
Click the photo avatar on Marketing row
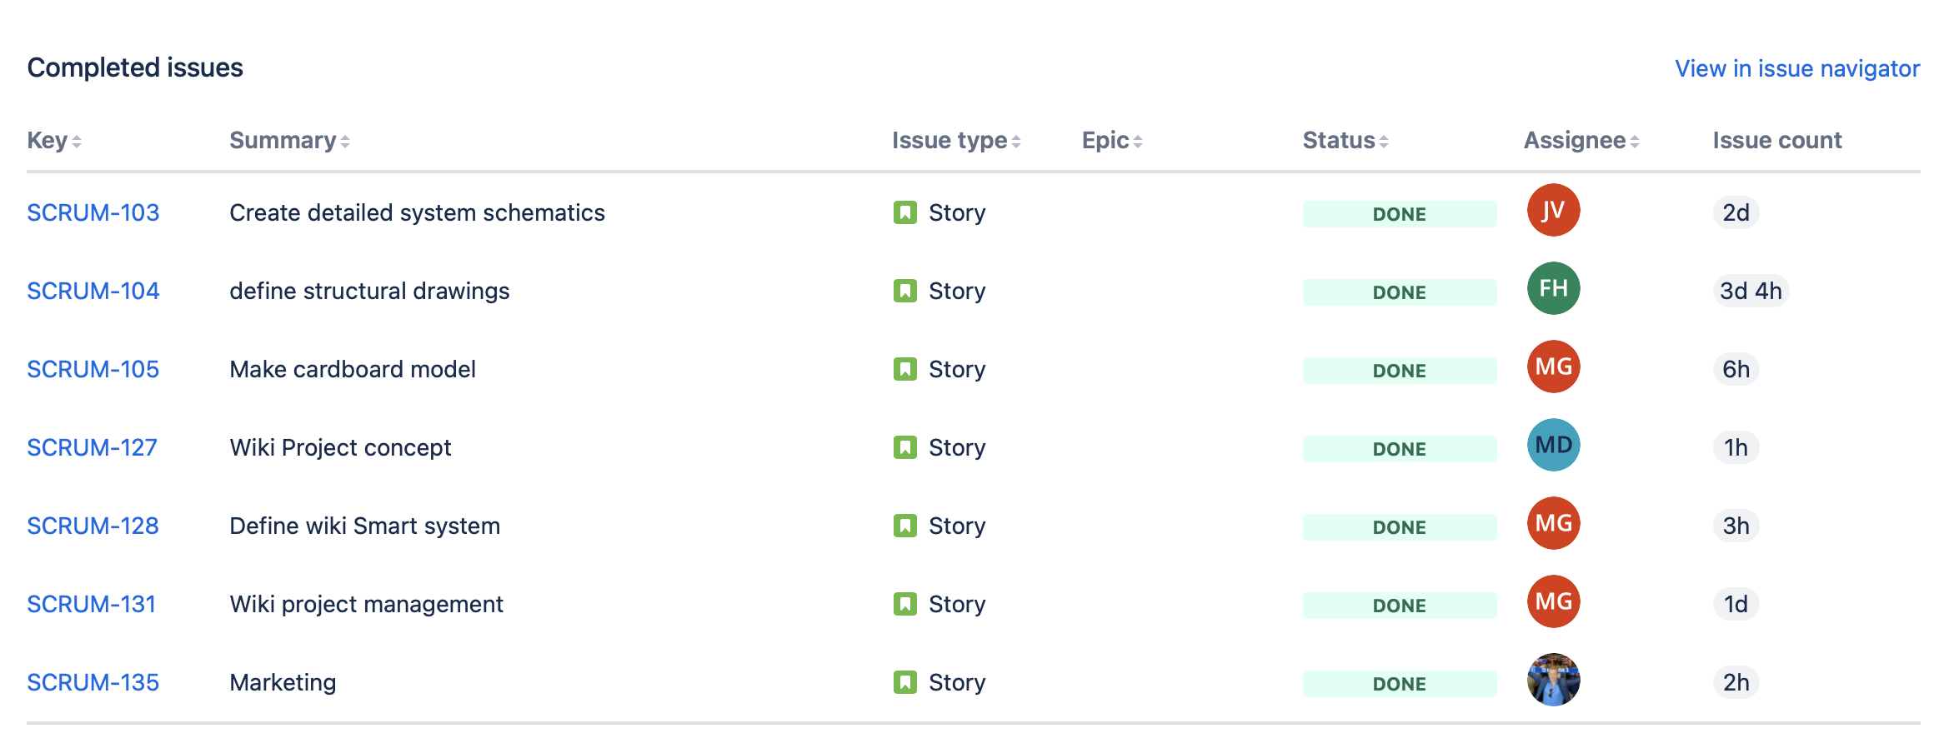(x=1553, y=681)
